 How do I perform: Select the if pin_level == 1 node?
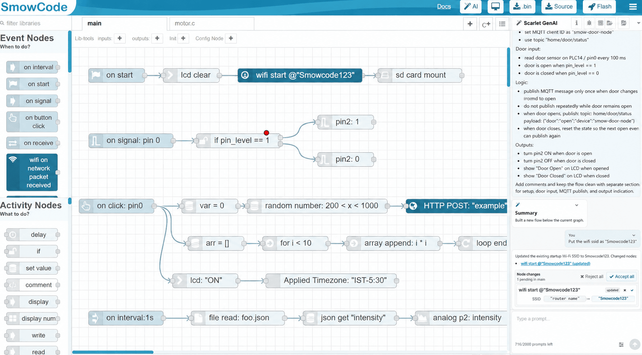click(238, 141)
